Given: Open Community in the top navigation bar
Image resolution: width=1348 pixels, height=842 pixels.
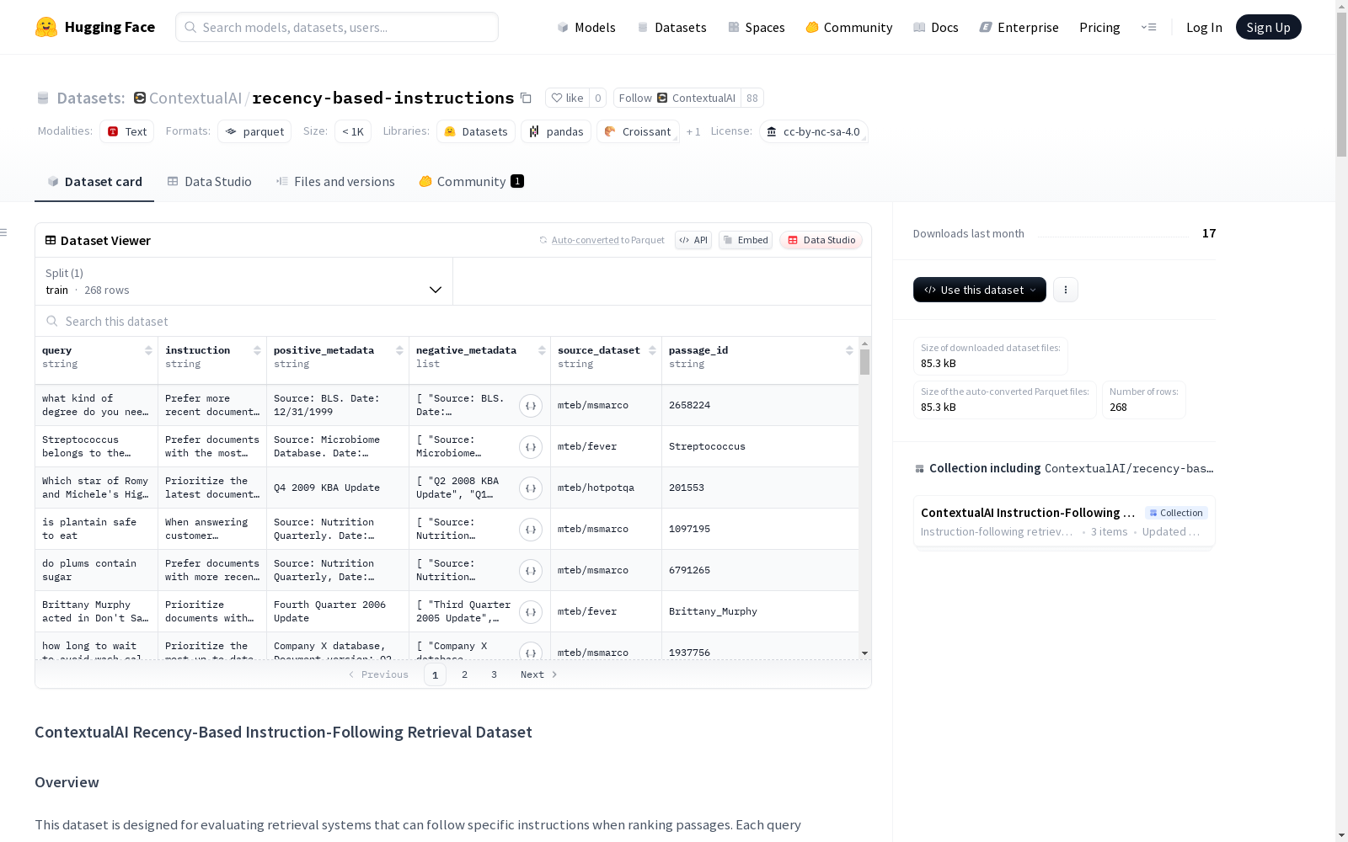Looking at the screenshot, I should click(x=848, y=27).
